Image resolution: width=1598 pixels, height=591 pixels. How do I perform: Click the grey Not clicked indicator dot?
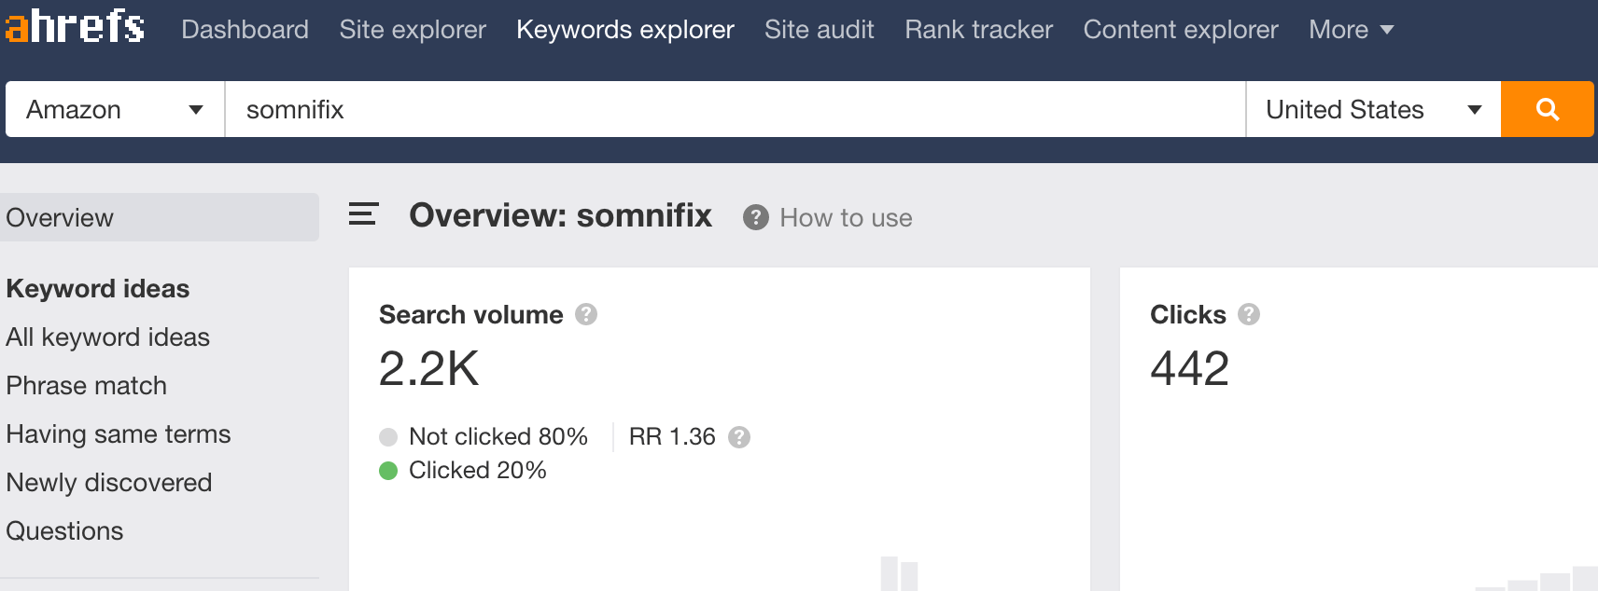click(x=389, y=436)
